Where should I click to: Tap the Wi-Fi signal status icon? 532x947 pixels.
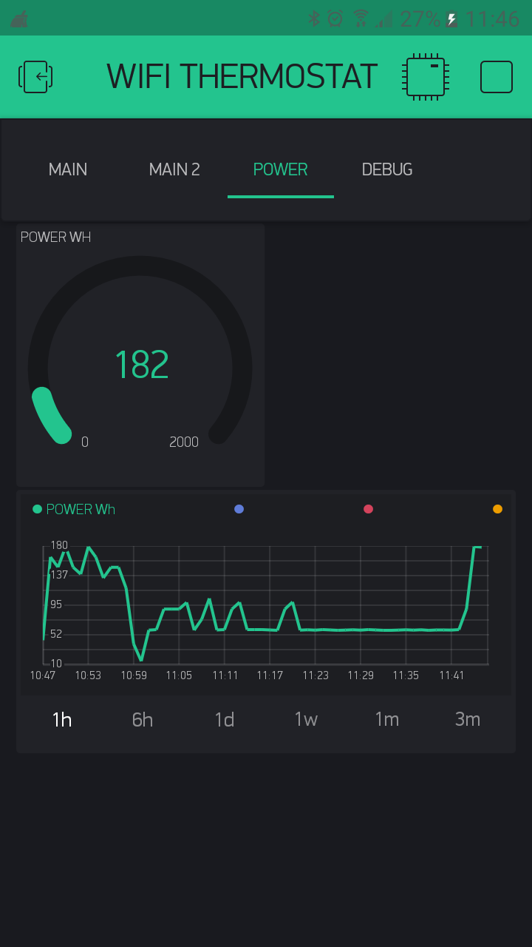(361, 18)
